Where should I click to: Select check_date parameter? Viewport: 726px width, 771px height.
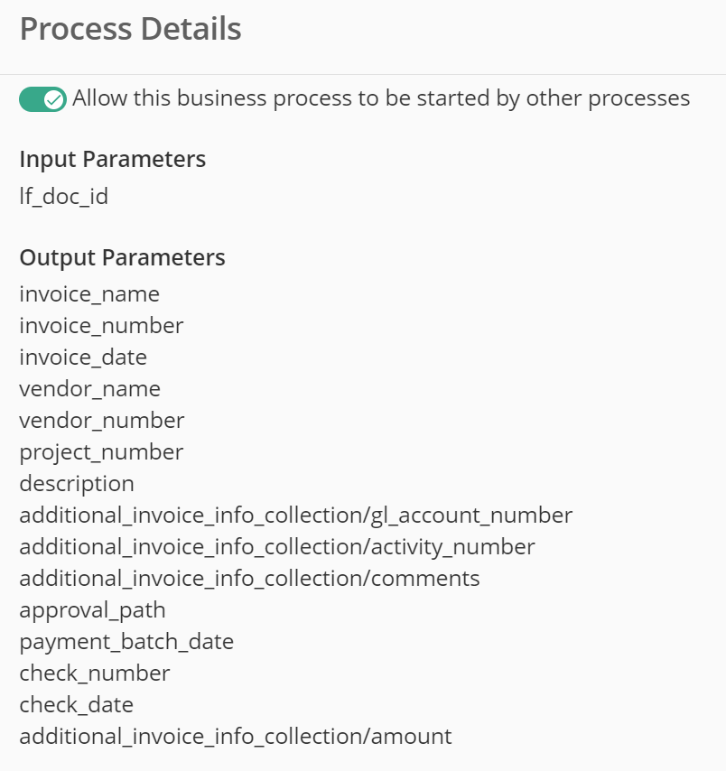[x=76, y=704]
